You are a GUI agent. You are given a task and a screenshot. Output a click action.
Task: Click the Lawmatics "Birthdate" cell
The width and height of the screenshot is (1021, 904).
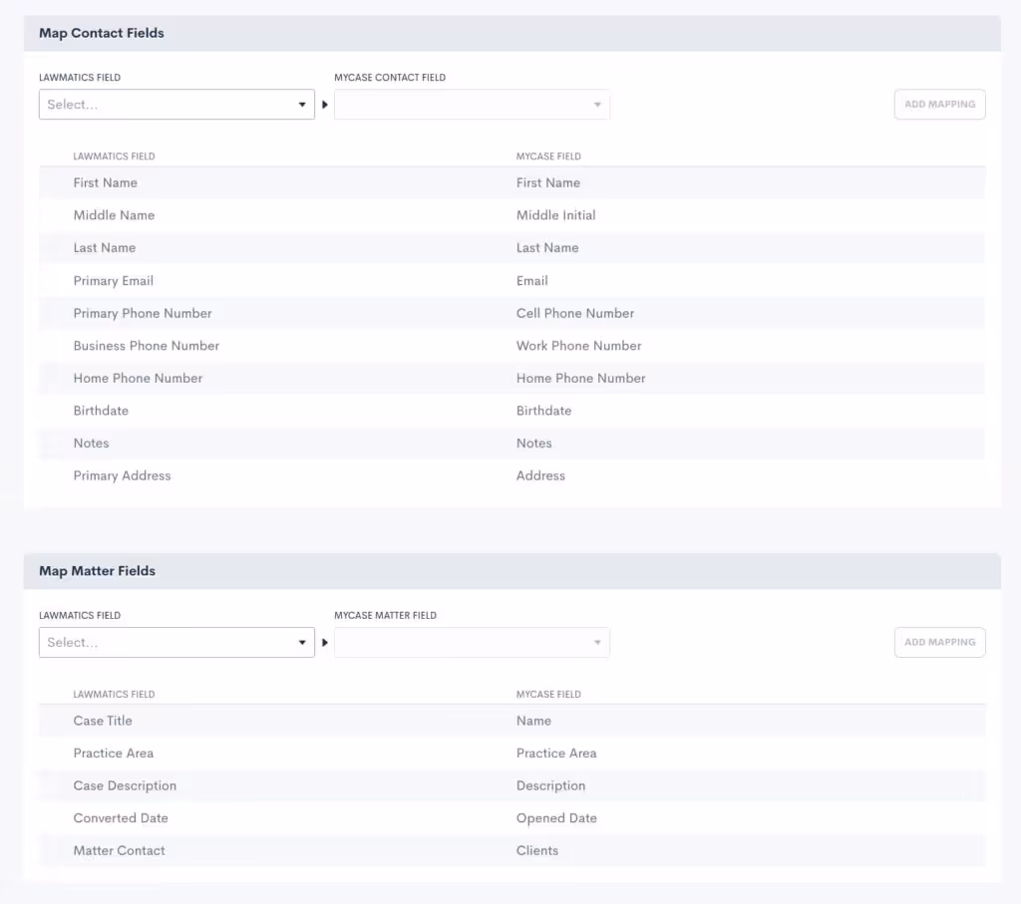(101, 412)
